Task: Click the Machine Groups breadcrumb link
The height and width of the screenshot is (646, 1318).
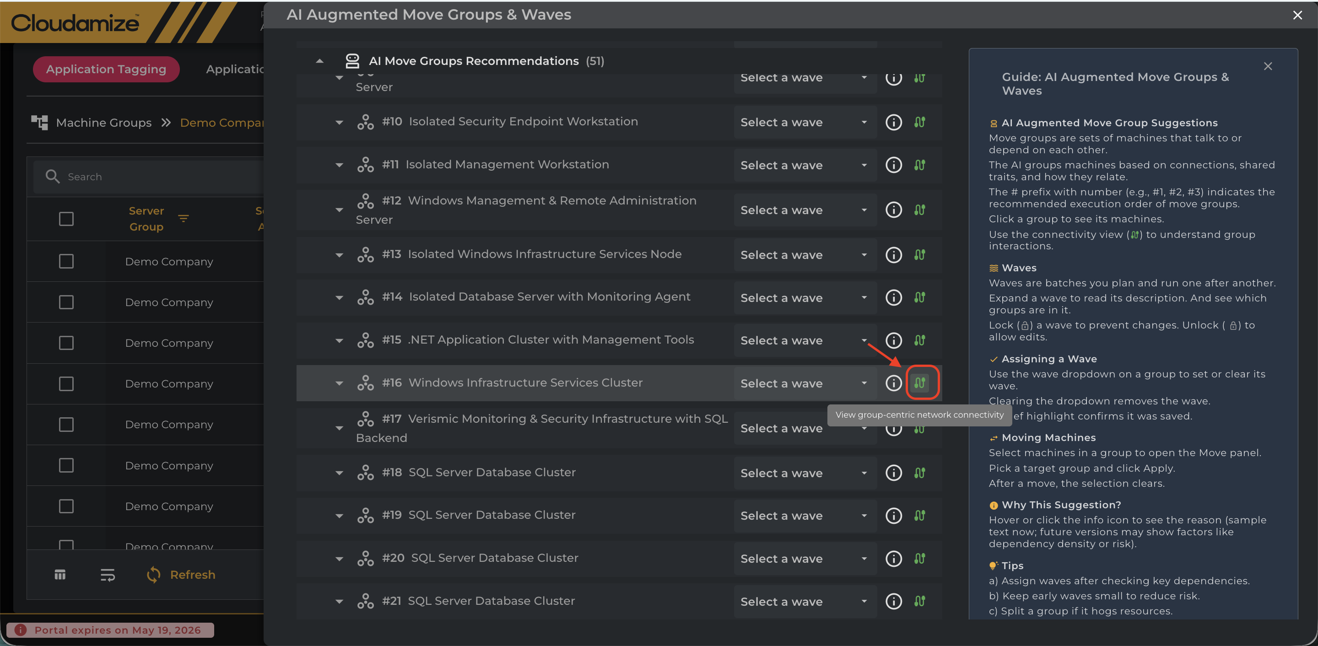Action: pyautogui.click(x=103, y=123)
